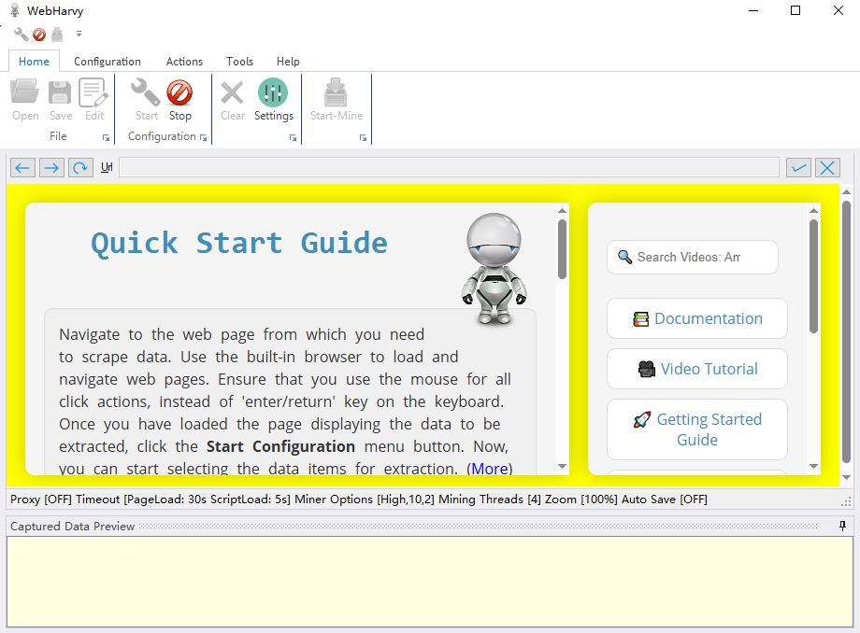
Task: Pin the Captured Data Preview panel
Action: pyautogui.click(x=842, y=526)
